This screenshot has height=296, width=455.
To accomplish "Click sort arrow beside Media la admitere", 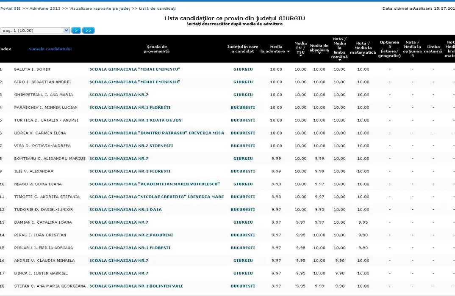I will point(289,52).
